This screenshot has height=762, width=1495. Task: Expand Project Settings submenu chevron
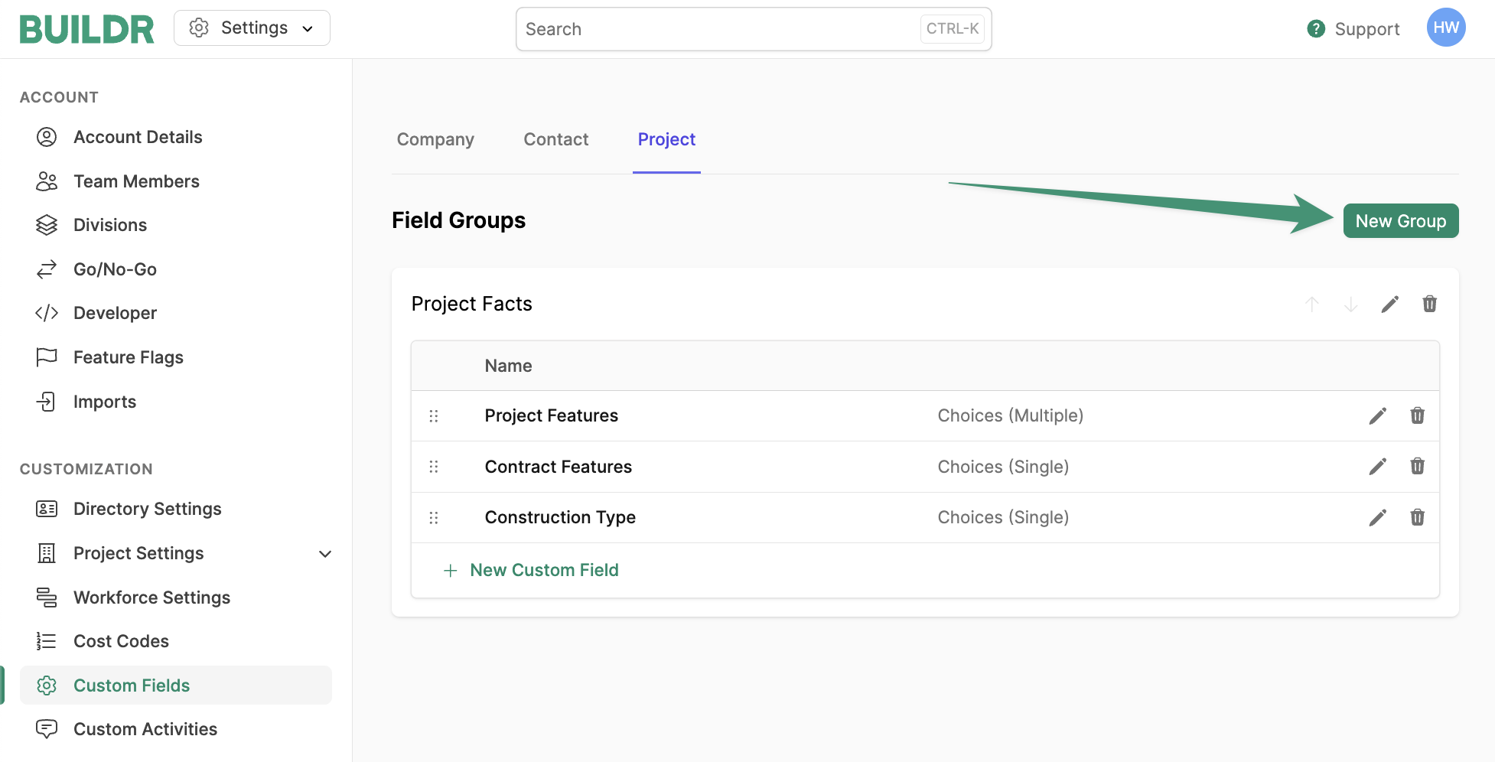(325, 554)
